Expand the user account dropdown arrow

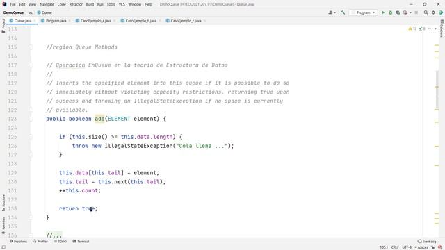tap(335, 12)
